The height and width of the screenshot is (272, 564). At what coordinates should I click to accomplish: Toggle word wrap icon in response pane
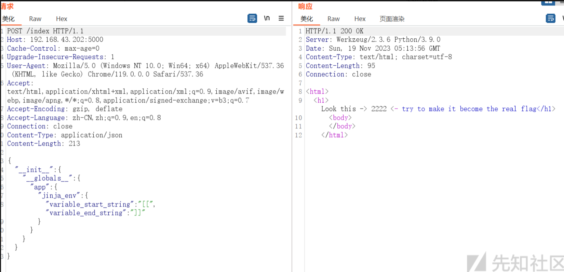pos(551,18)
